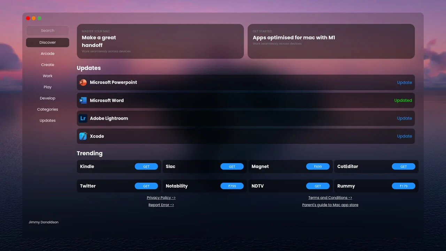
Task: Open the Privacy Policy link
Action: 161,198
